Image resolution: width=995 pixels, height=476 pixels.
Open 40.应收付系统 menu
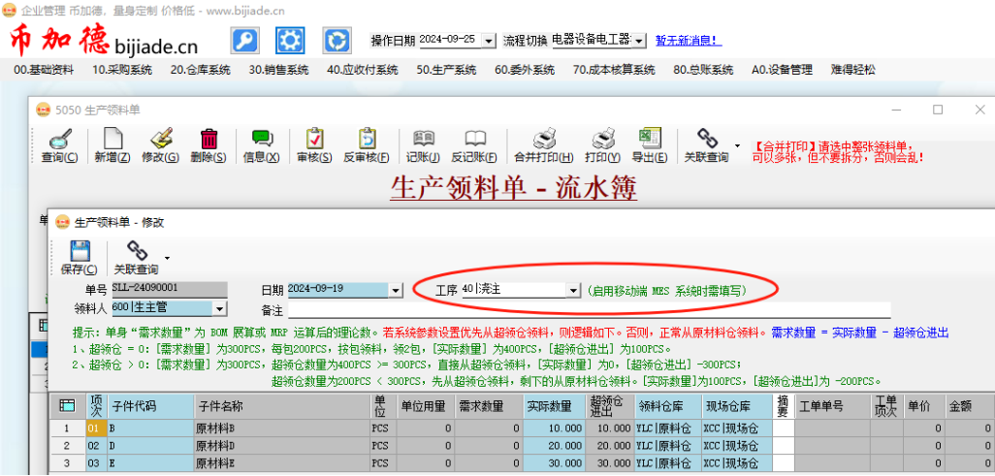point(363,70)
